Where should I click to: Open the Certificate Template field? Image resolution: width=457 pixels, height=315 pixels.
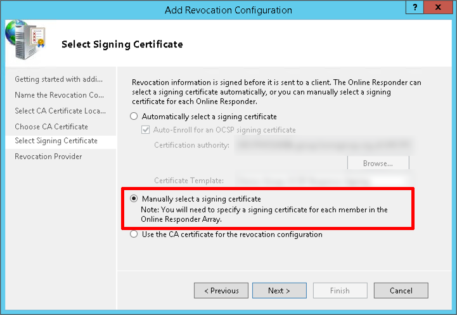[323, 181]
